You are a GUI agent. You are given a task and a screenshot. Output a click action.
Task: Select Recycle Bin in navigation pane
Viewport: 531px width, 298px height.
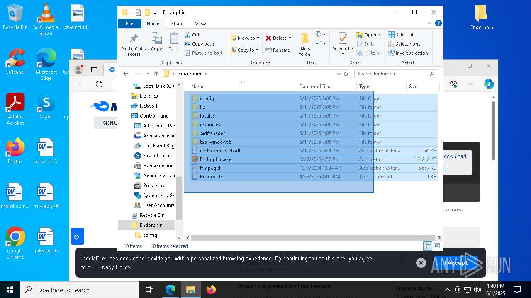(148, 215)
